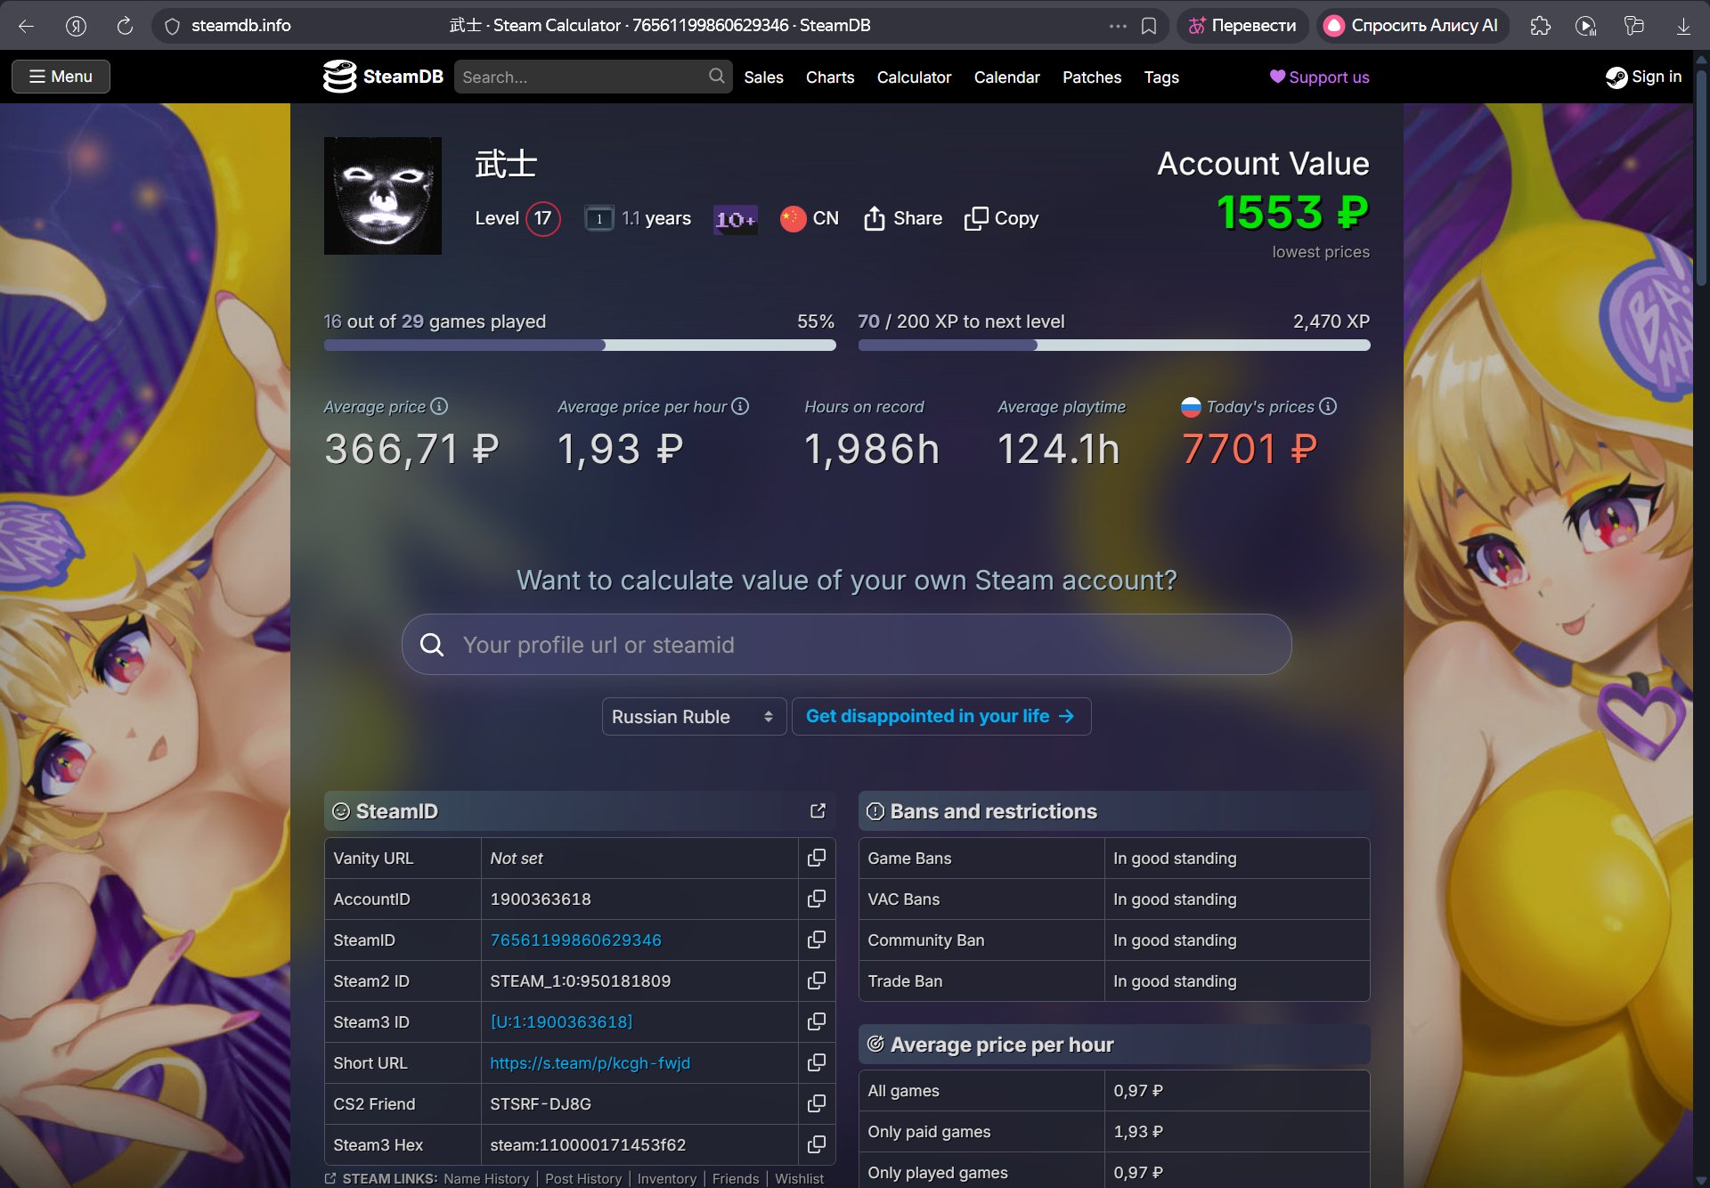This screenshot has width=1710, height=1188.
Task: Click Get disappointed in your life button
Action: pos(941,717)
